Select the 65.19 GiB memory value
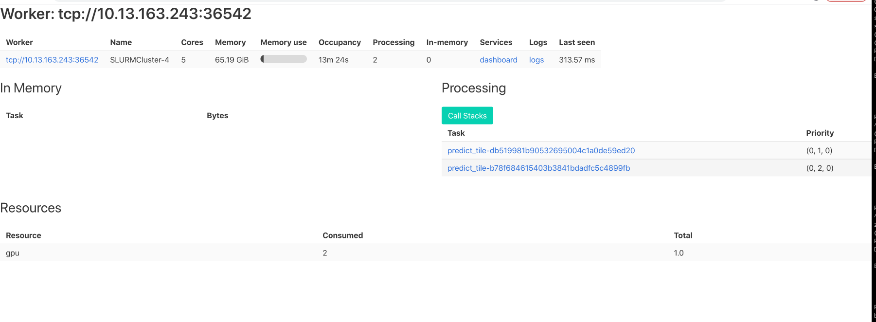The height and width of the screenshot is (322, 876). (232, 60)
